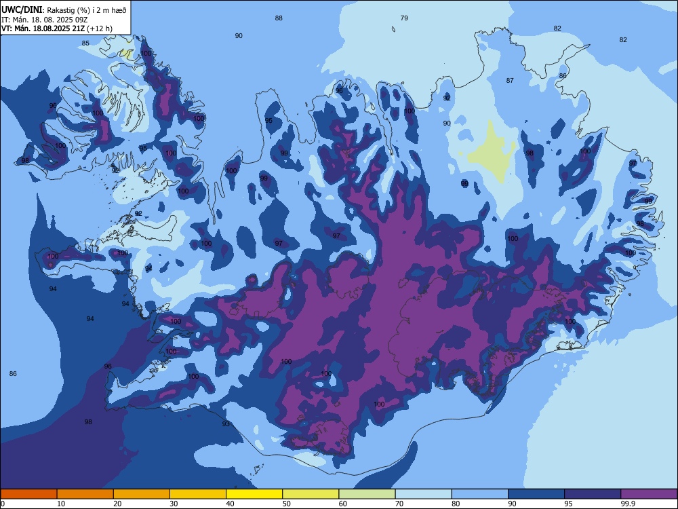Viewport: 678px width, 509px height.
Task: Pick the pale yellow 50–60 legend swatch
Action: pyautogui.click(x=311, y=494)
